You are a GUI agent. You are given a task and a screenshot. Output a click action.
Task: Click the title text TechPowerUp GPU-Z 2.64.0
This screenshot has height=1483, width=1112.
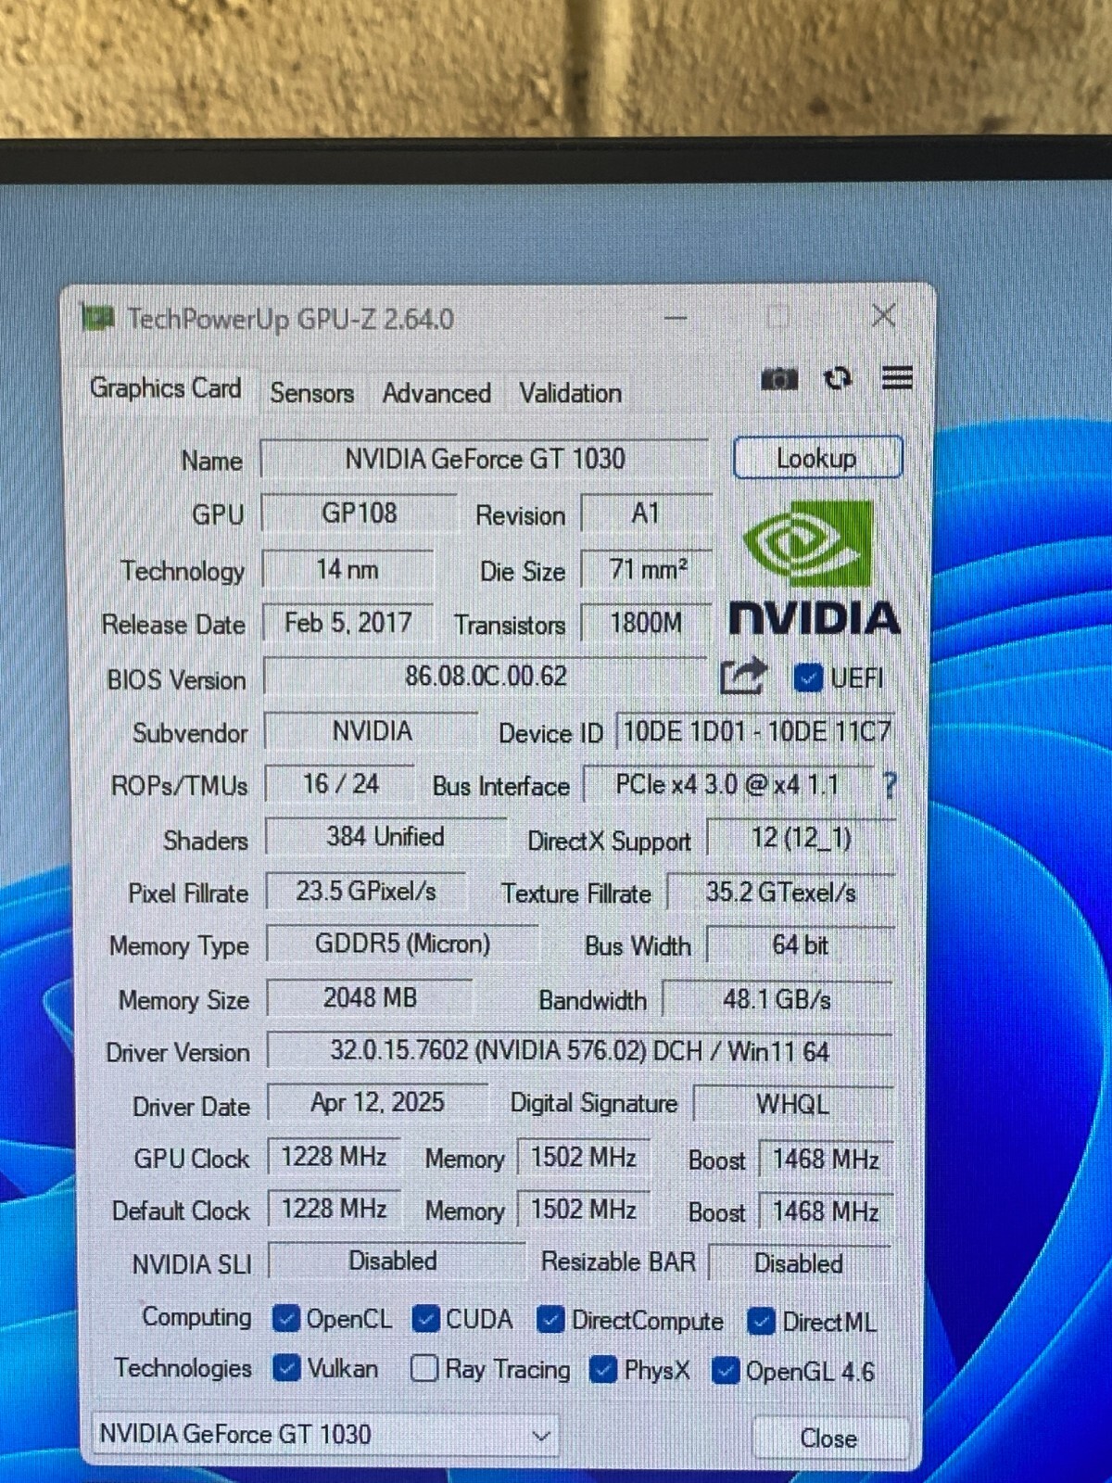click(x=290, y=320)
